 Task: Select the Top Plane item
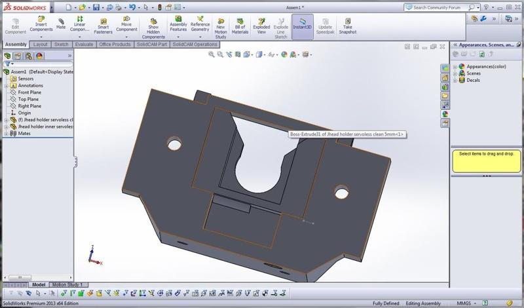[x=24, y=100]
